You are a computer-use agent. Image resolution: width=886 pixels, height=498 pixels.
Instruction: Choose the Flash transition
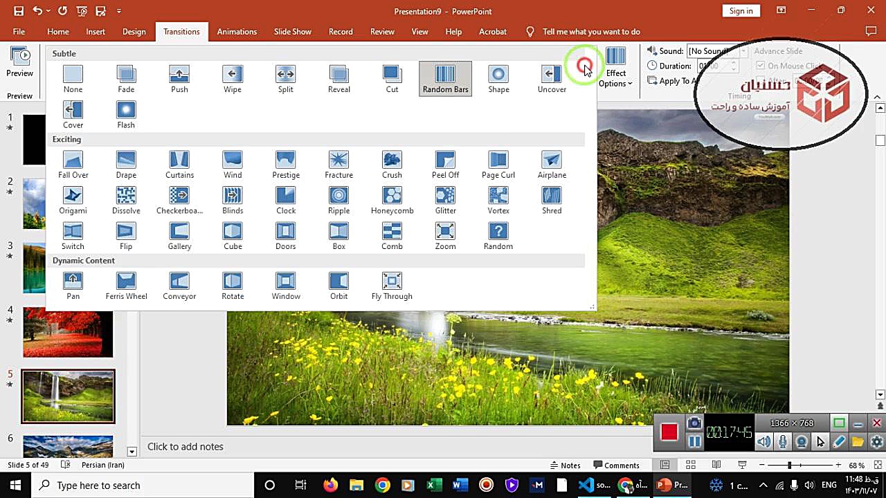tap(126, 115)
